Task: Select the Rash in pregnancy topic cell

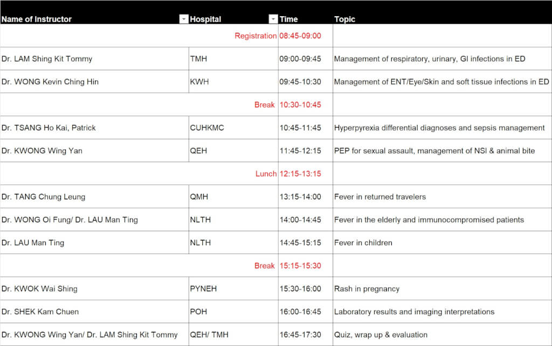Action: coord(367,288)
